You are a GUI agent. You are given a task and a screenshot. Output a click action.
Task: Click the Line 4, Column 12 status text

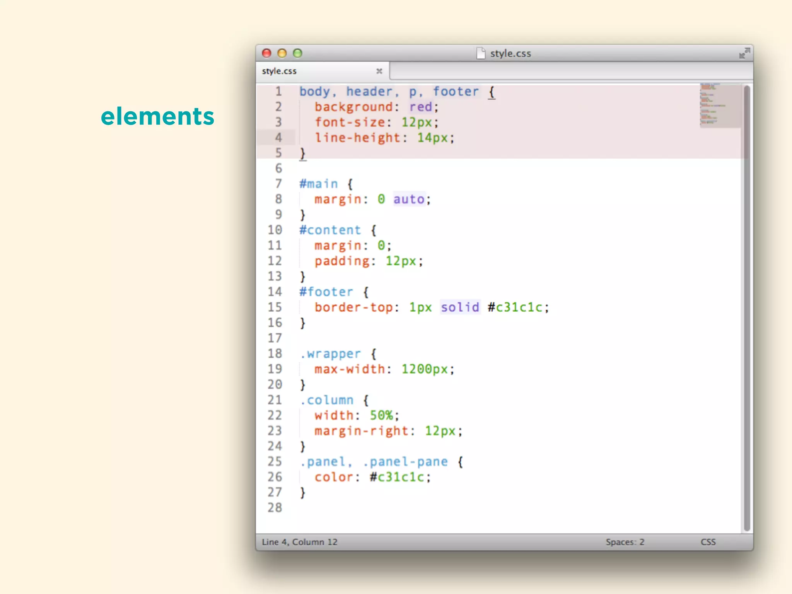[x=300, y=542]
